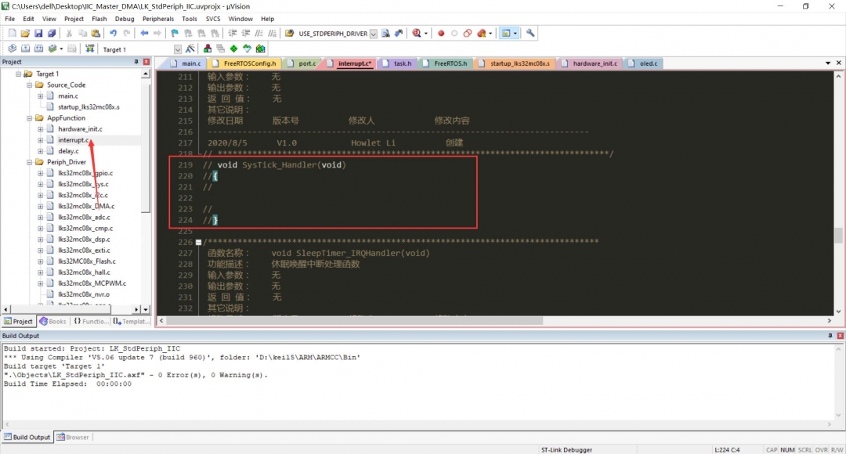
Task: Build the target with Build icon
Action: 25,49
